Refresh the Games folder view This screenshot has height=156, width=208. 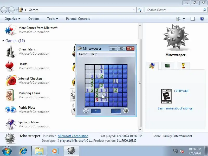[x=140, y=10]
